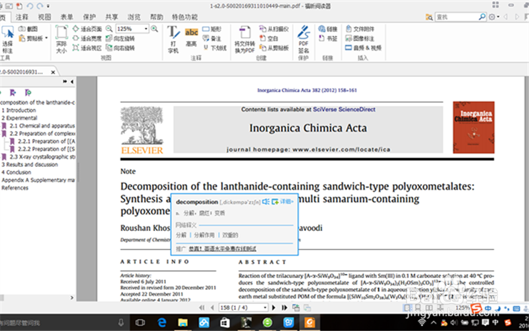Insert 图像标注 image annotation
This screenshot has height=331, width=529.
click(360, 38)
